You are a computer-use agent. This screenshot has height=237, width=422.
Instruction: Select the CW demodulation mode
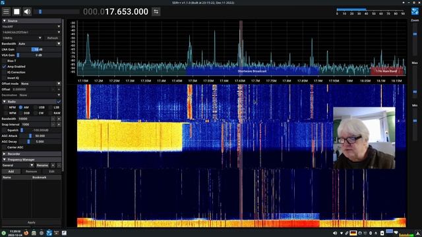(38, 113)
